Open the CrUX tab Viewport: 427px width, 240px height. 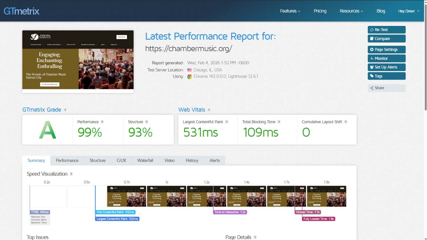pyautogui.click(x=121, y=160)
